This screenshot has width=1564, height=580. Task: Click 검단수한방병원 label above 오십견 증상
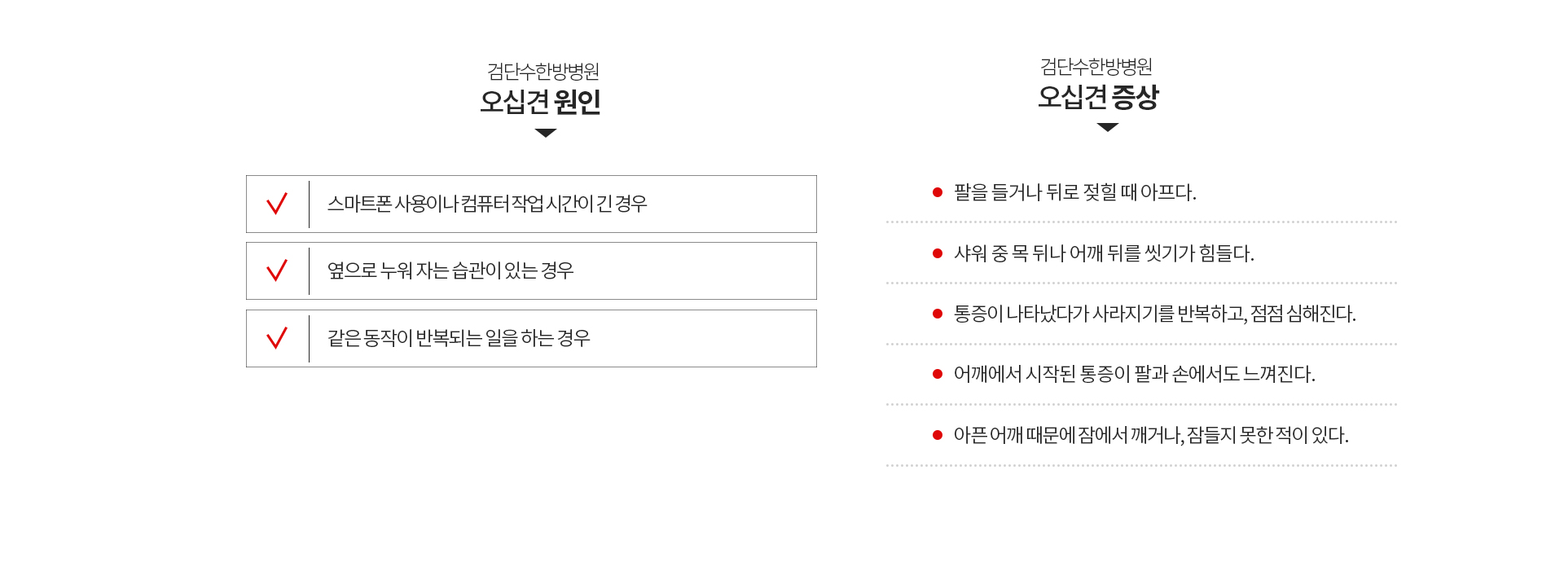[1096, 67]
